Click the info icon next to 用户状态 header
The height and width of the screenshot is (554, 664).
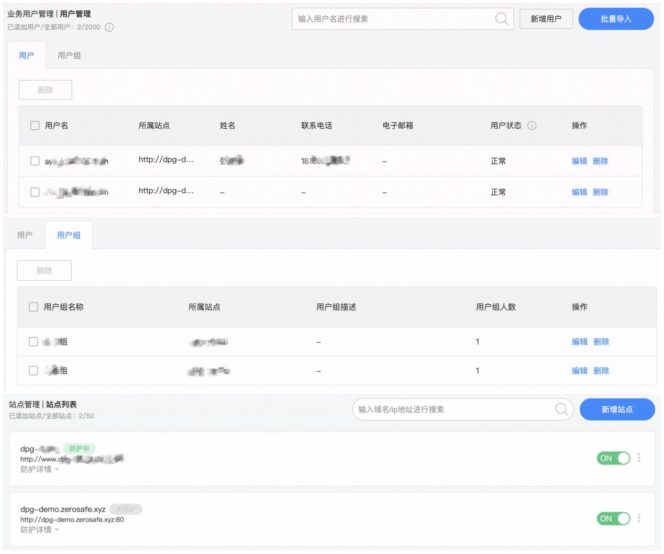[x=532, y=126]
